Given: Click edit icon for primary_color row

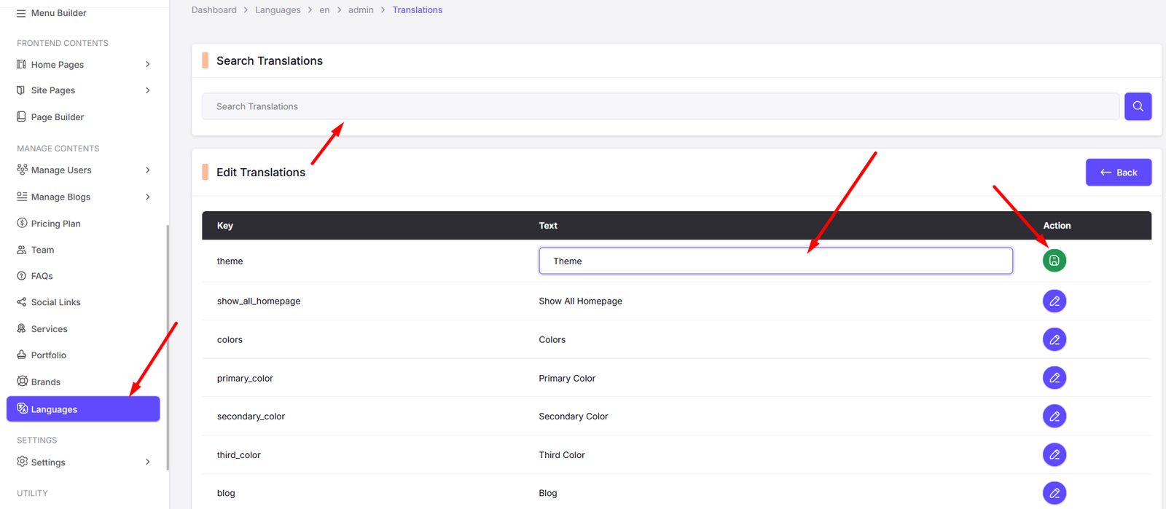Looking at the screenshot, I should (1054, 378).
